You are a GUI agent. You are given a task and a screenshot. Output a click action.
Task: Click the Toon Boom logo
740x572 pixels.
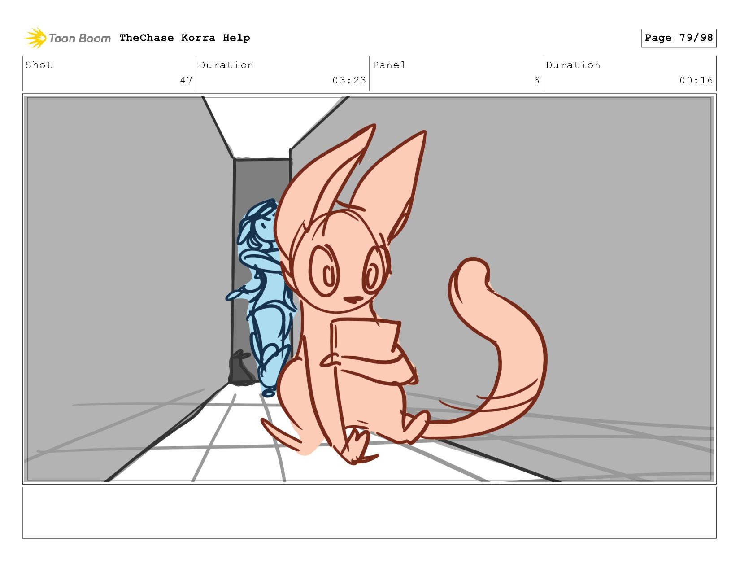[67, 38]
